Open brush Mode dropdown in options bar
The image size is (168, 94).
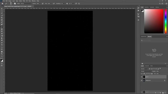(x=26, y=3)
